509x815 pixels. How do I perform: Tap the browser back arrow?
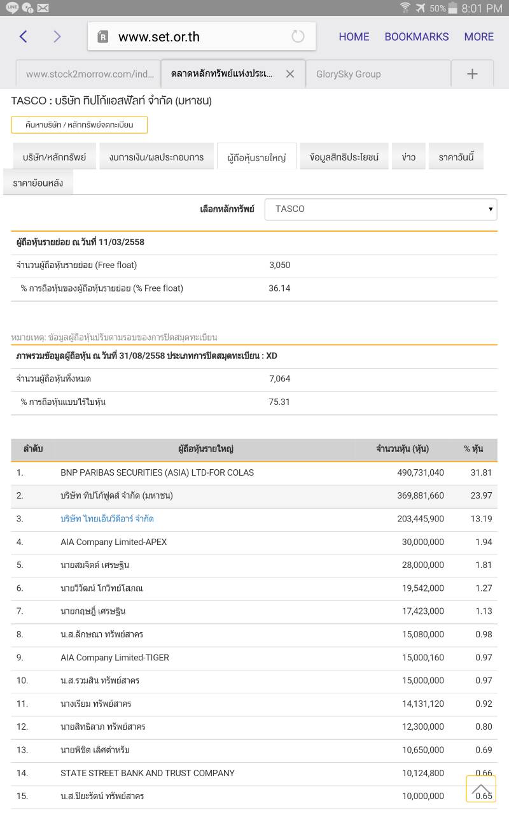tap(23, 37)
